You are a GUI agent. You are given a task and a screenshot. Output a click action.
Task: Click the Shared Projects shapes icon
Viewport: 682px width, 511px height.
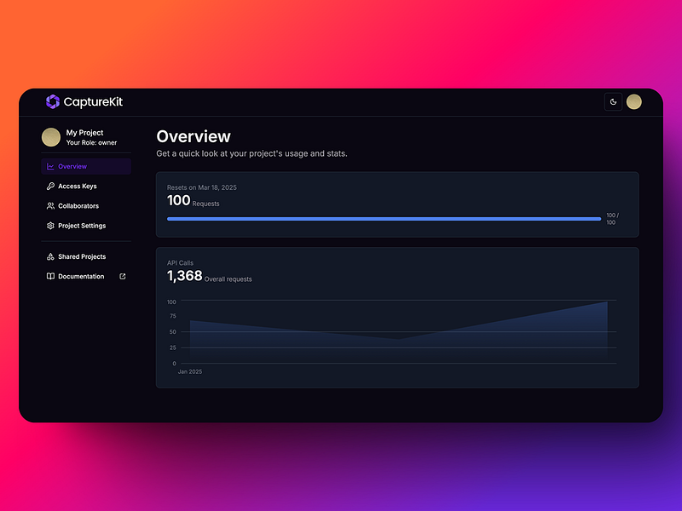[50, 256]
